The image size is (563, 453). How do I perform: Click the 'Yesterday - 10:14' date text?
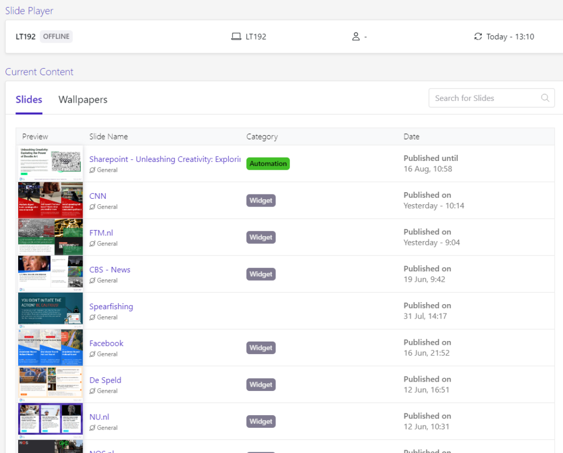[x=434, y=206]
